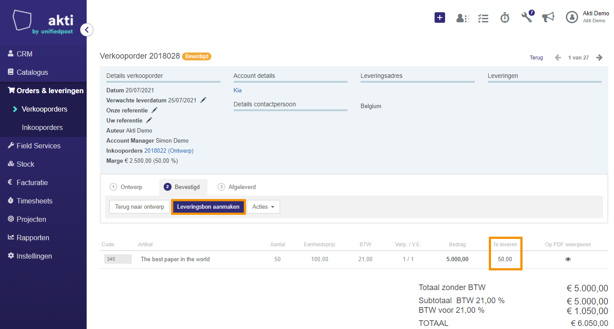Screen dimensions: 614x329
Task: Edit Onze referentie with the pencil icon
Action: point(154,110)
